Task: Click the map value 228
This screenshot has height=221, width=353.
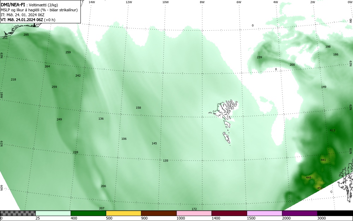Action: 76,153
